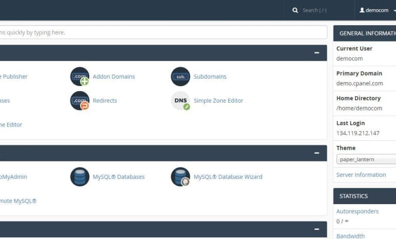Open the Zone Editor link
396x239 pixels.
[x=11, y=125]
